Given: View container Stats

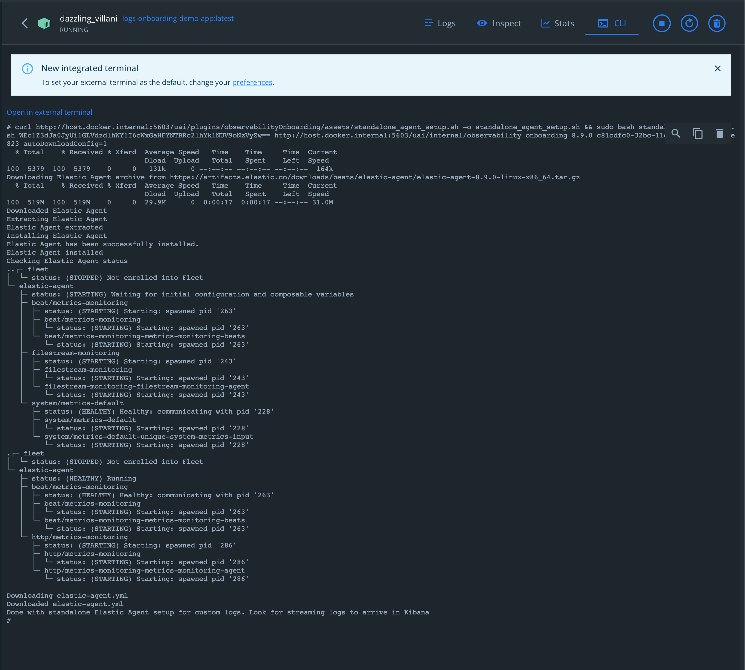Looking at the screenshot, I should [x=557, y=23].
